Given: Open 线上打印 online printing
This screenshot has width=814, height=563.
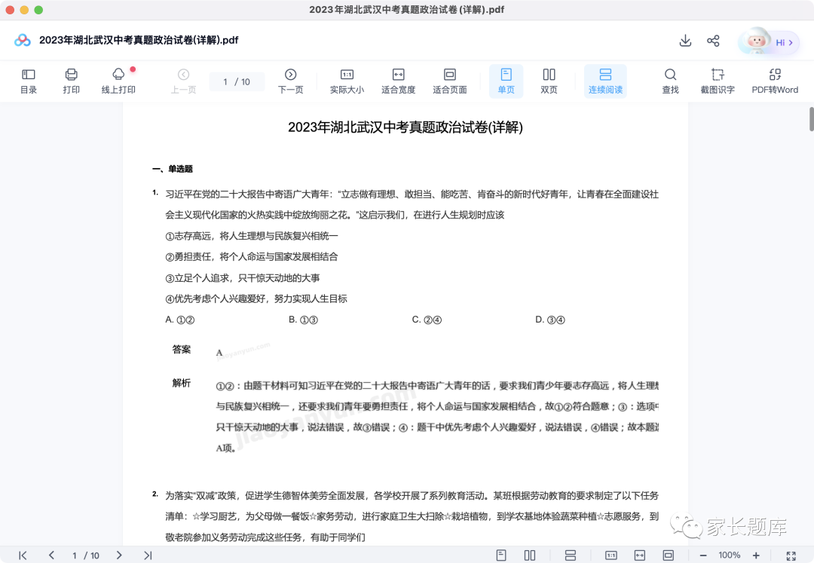Looking at the screenshot, I should pyautogui.click(x=118, y=81).
